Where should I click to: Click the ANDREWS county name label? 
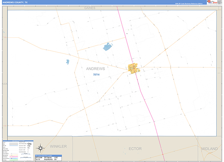pyautogui.click(x=96, y=69)
